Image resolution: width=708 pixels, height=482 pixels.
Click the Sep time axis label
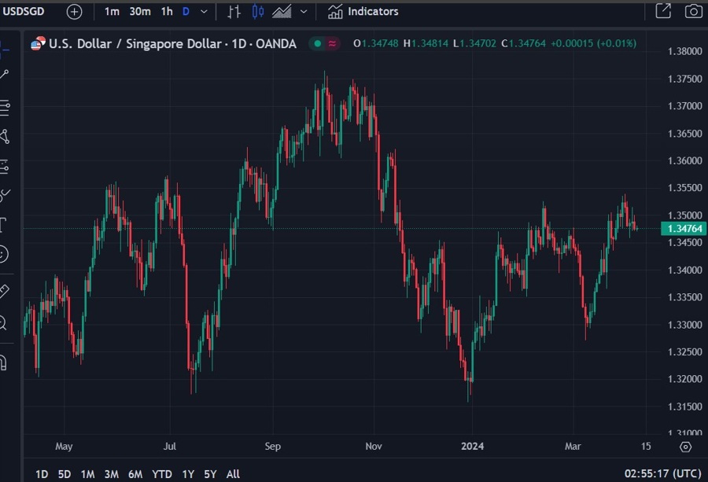click(x=273, y=447)
